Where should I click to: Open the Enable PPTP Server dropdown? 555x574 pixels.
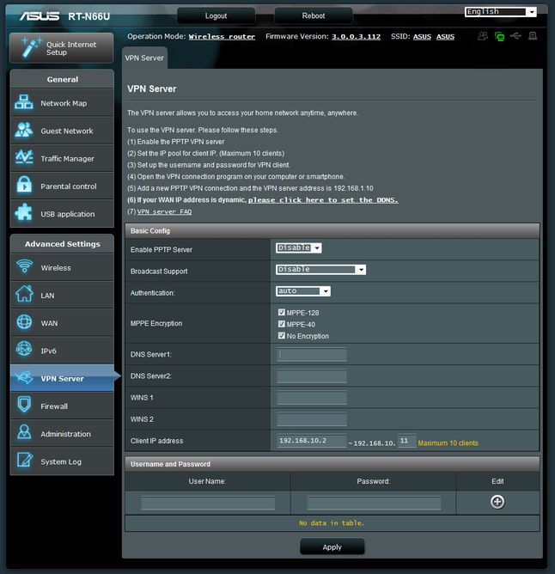pyautogui.click(x=299, y=247)
